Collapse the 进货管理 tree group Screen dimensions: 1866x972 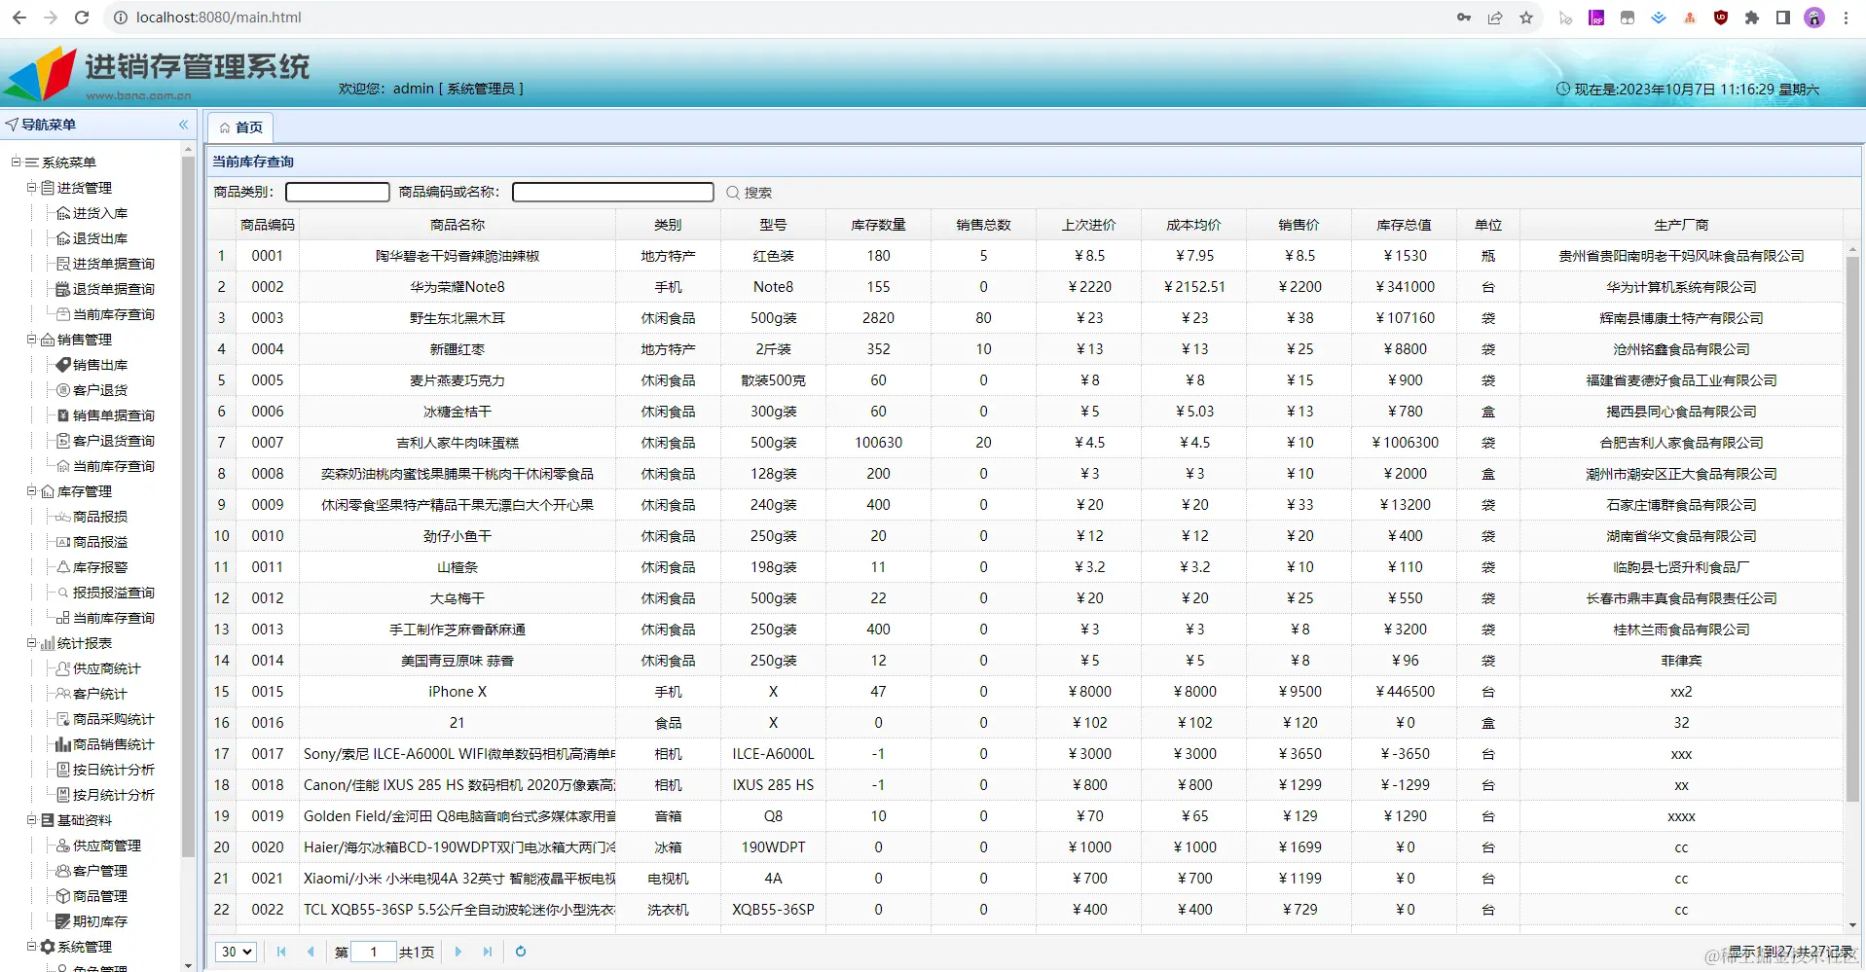pos(31,187)
